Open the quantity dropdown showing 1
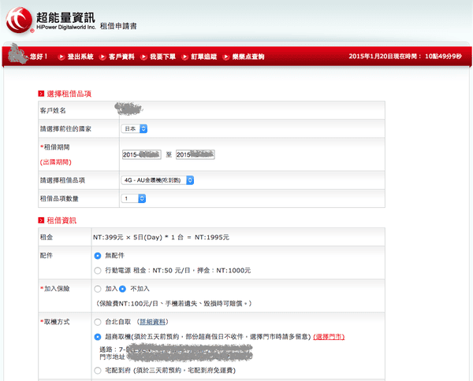Image resolution: width=473 pixels, height=381 pixels. (134, 198)
